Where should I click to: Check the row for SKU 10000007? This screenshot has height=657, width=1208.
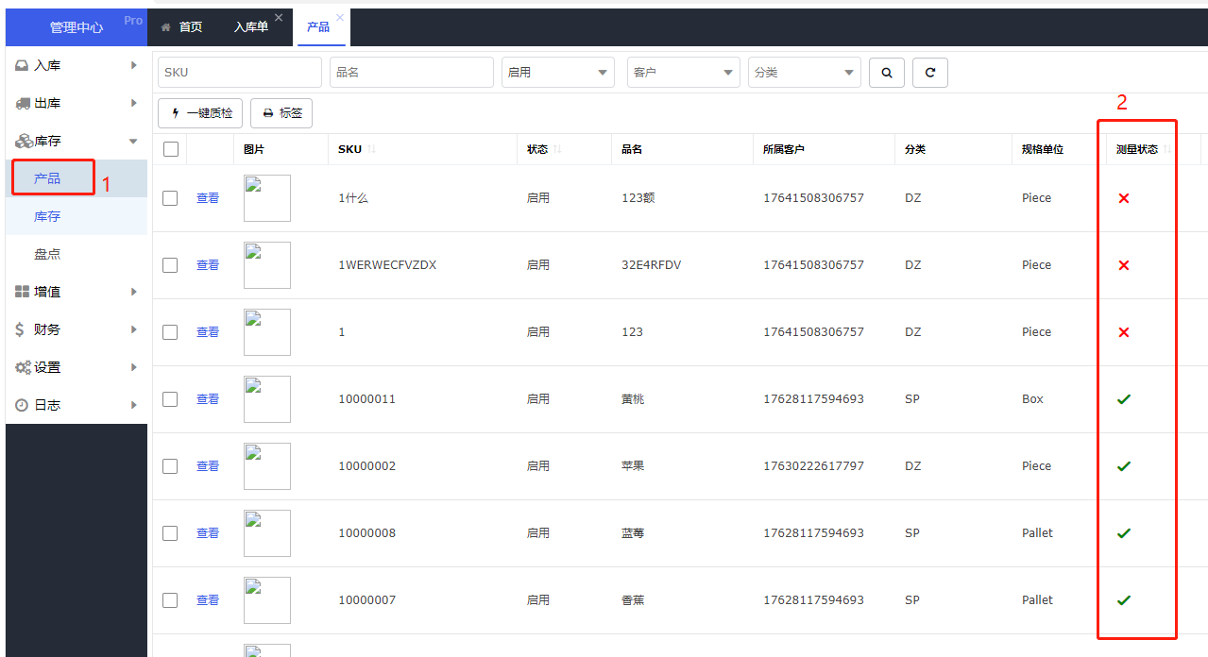click(170, 600)
